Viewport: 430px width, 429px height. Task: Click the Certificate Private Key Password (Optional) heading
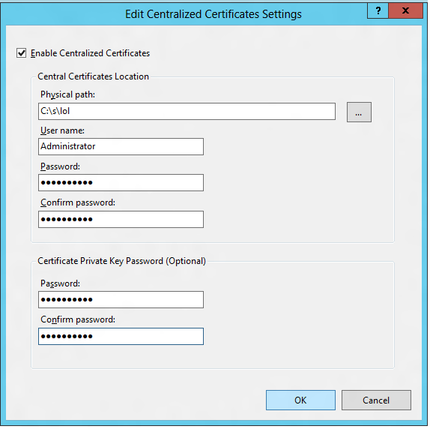coord(122,261)
